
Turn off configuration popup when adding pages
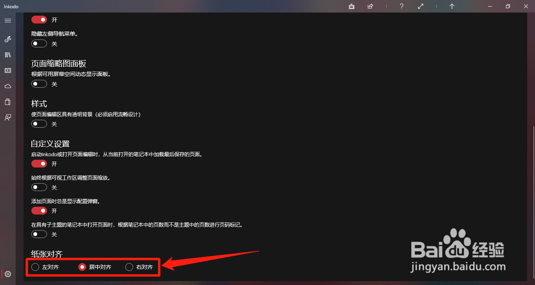[x=39, y=211]
